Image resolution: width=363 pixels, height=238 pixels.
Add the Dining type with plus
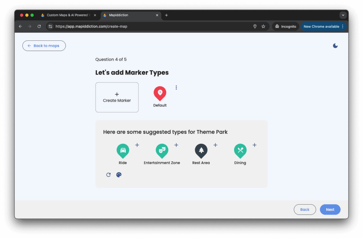(x=254, y=145)
